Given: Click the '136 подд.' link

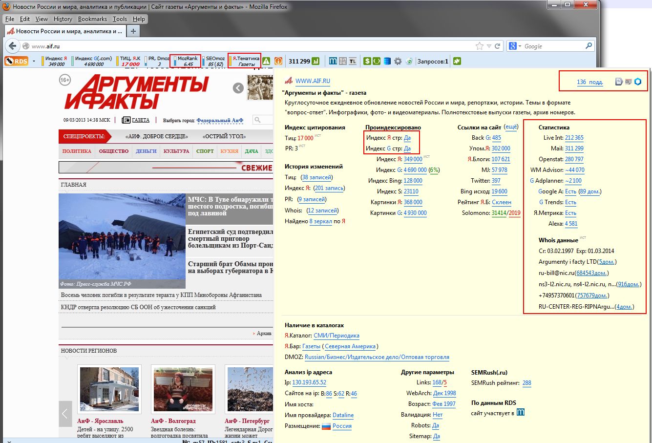Looking at the screenshot, I should (590, 82).
